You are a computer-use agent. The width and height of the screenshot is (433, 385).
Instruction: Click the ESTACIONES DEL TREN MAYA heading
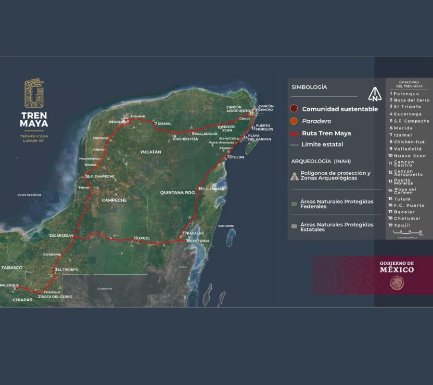[409, 84]
